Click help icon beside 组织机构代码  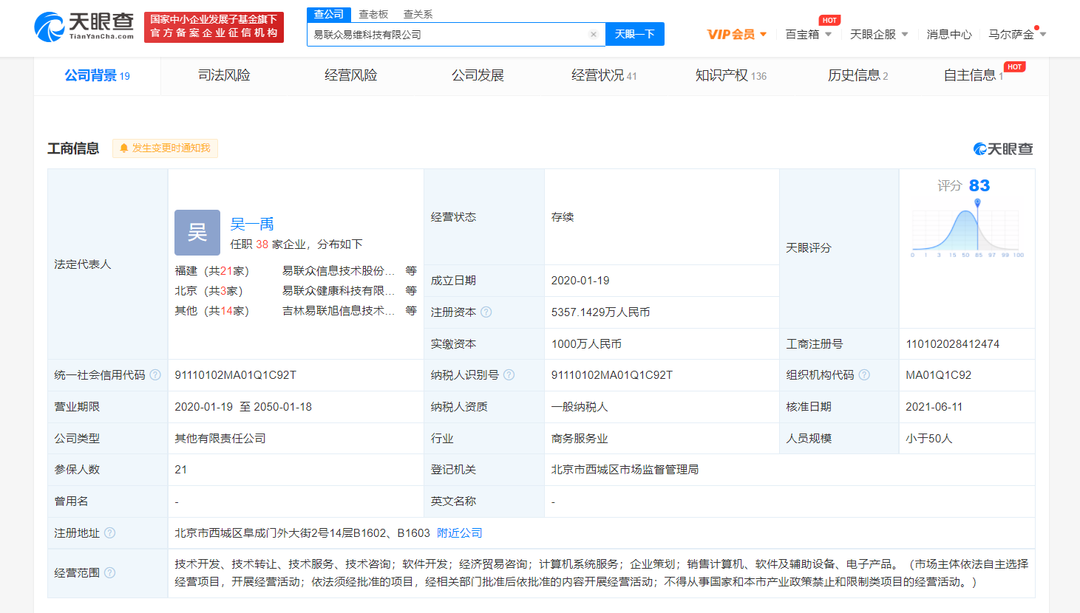864,375
